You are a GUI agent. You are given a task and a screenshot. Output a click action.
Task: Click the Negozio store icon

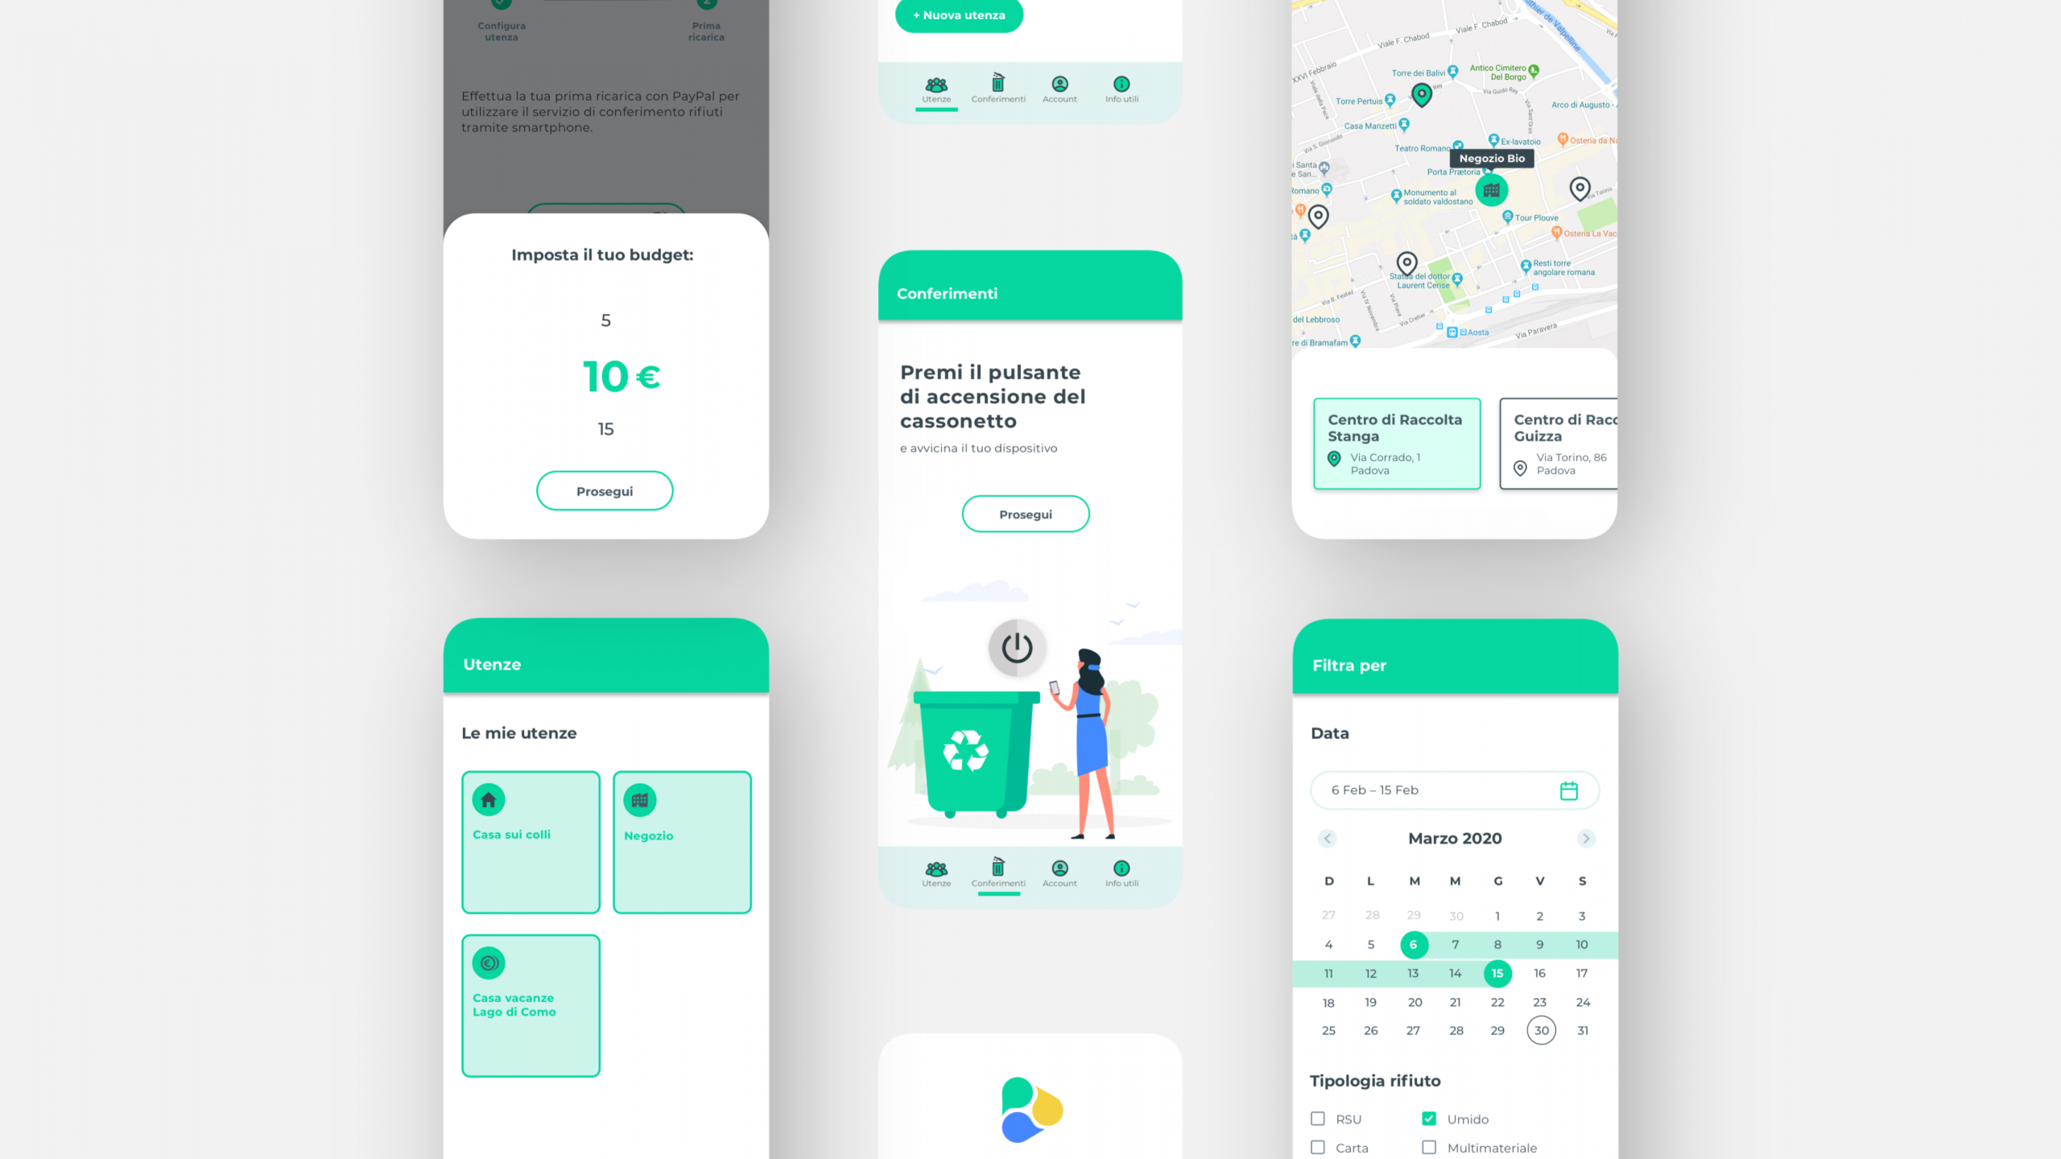640,799
